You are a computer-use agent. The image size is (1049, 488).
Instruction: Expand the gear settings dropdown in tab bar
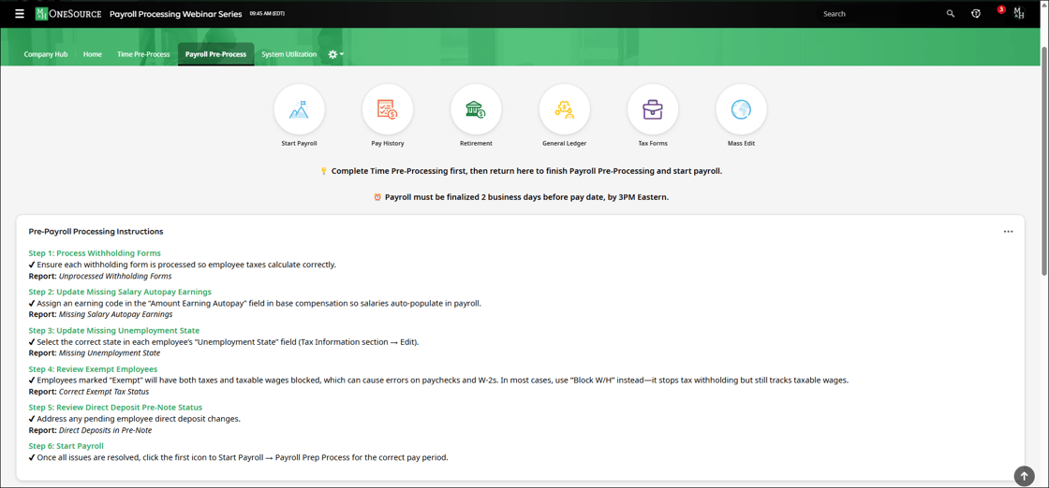click(335, 54)
